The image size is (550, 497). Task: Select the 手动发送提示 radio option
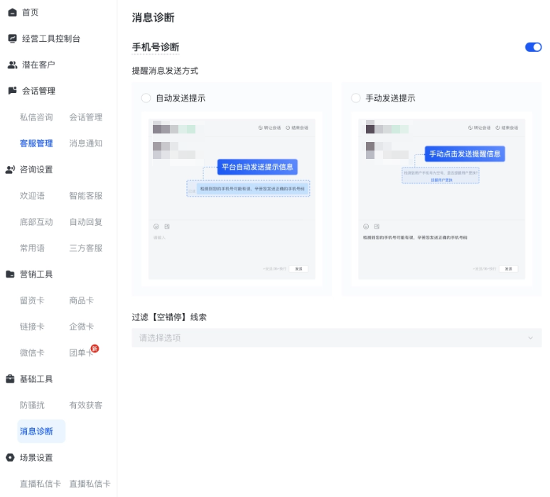pyautogui.click(x=356, y=98)
